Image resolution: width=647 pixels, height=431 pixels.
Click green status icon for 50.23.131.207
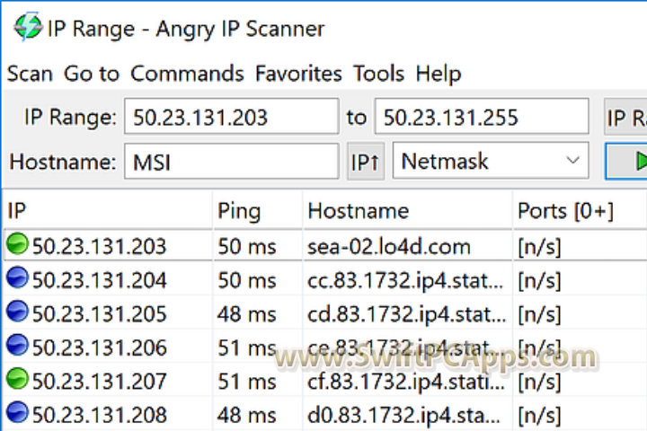[17, 378]
